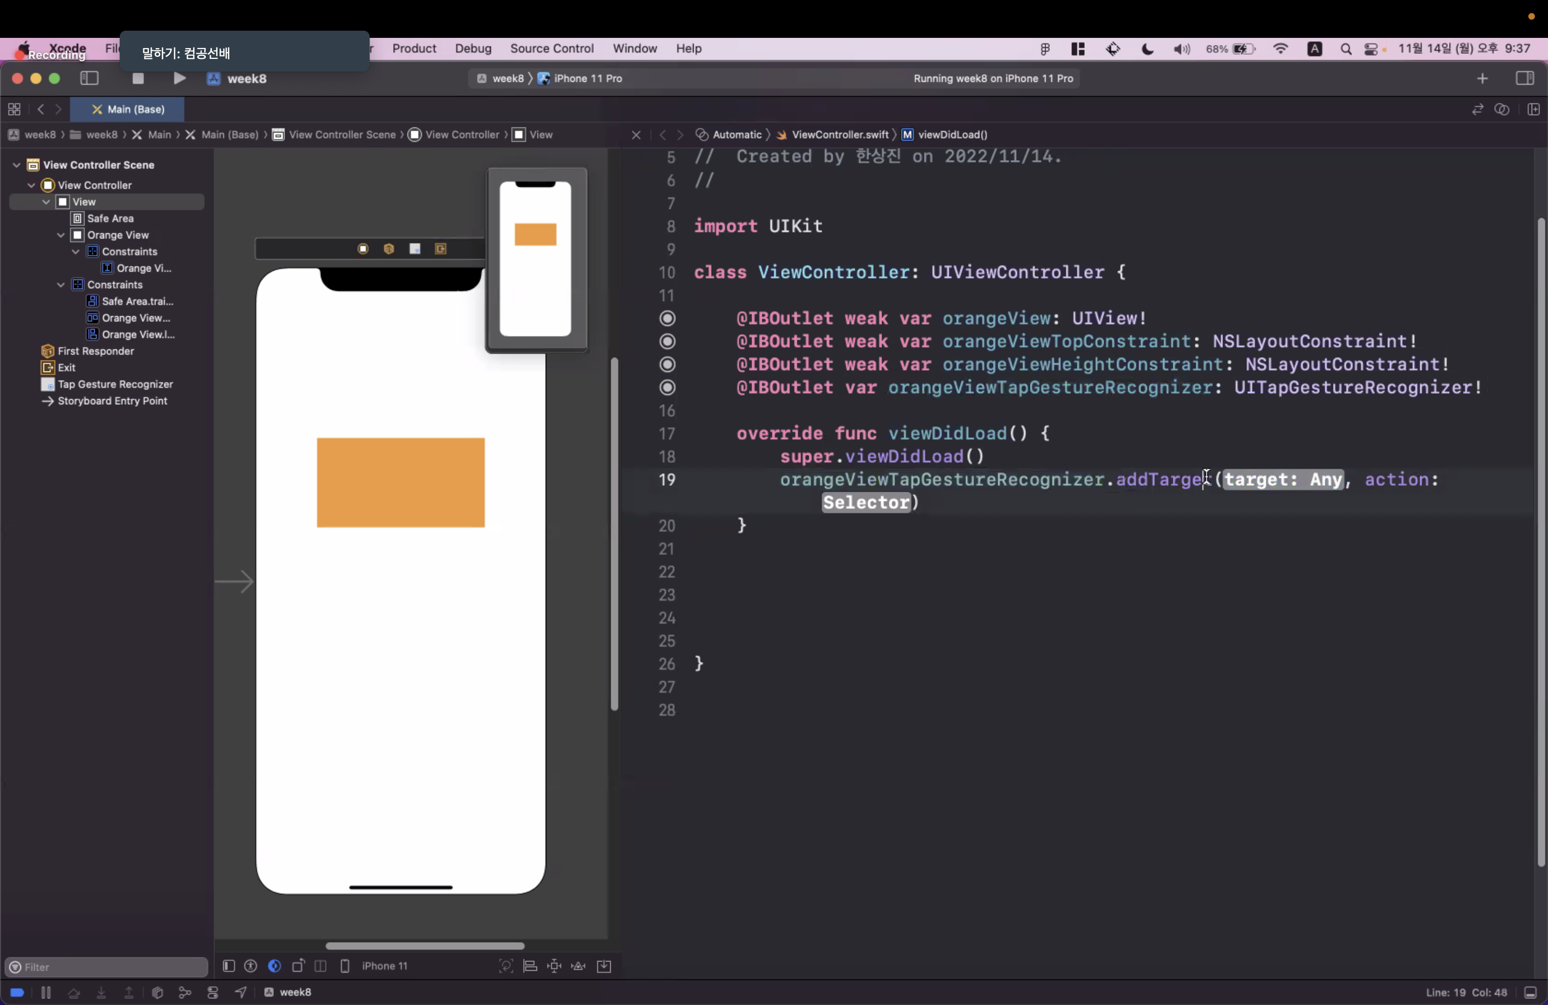Close the assistant editor pane
The image size is (1548, 1005).
coord(636,135)
